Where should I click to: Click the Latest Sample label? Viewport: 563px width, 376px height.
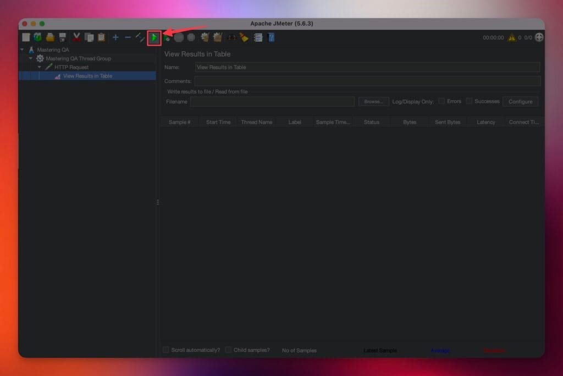tap(380, 350)
